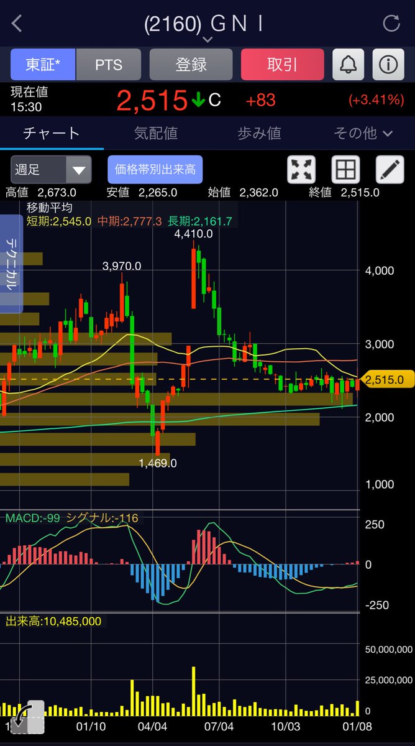Toggle 価格帯別出来高 display
This screenshot has width=415, height=746.
[155, 170]
